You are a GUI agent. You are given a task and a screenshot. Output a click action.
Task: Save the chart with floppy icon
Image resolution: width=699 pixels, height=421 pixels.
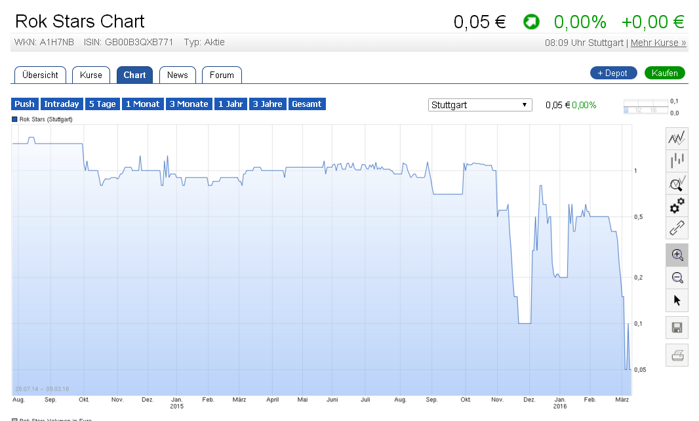coord(677,327)
